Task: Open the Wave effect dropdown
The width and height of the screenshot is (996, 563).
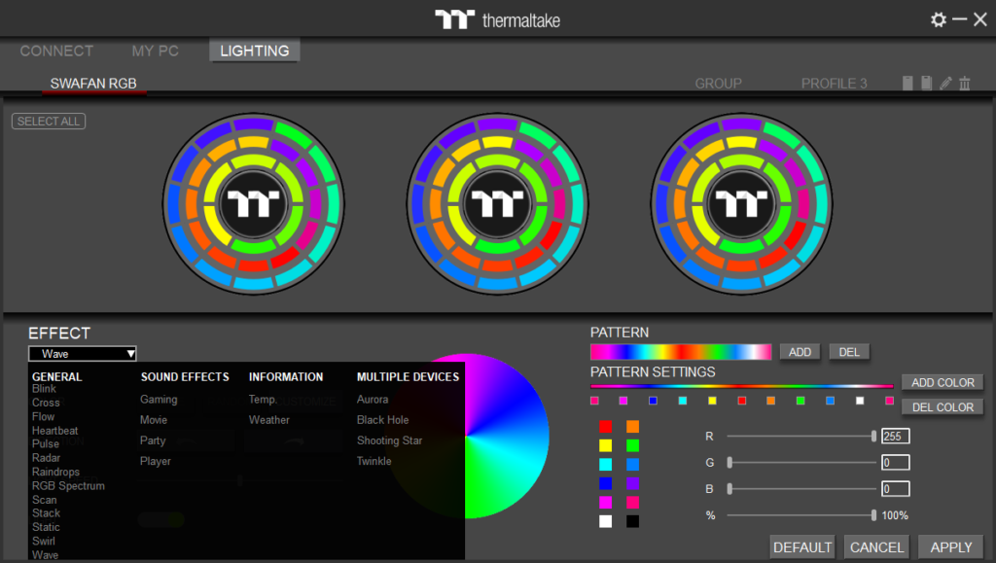Action: (83, 354)
